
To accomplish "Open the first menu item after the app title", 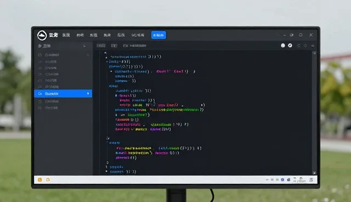I will tap(66, 35).
